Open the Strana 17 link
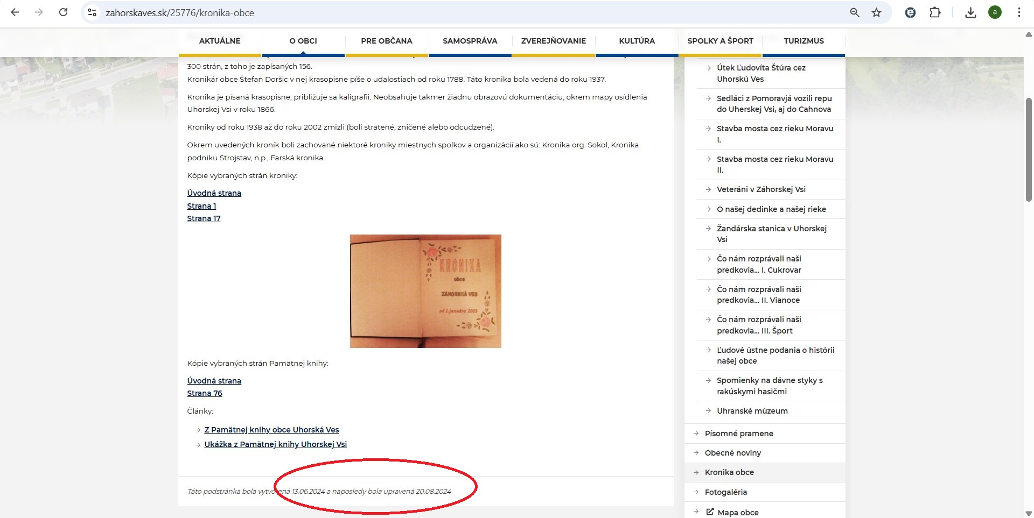 point(204,218)
